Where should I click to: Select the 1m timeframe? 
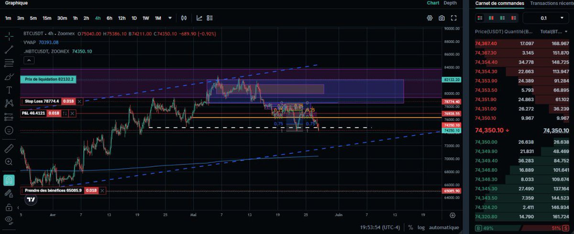click(8, 18)
